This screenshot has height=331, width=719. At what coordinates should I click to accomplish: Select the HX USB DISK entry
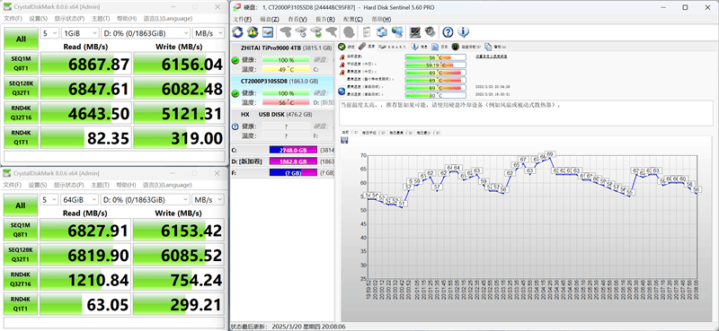[x=281, y=125]
